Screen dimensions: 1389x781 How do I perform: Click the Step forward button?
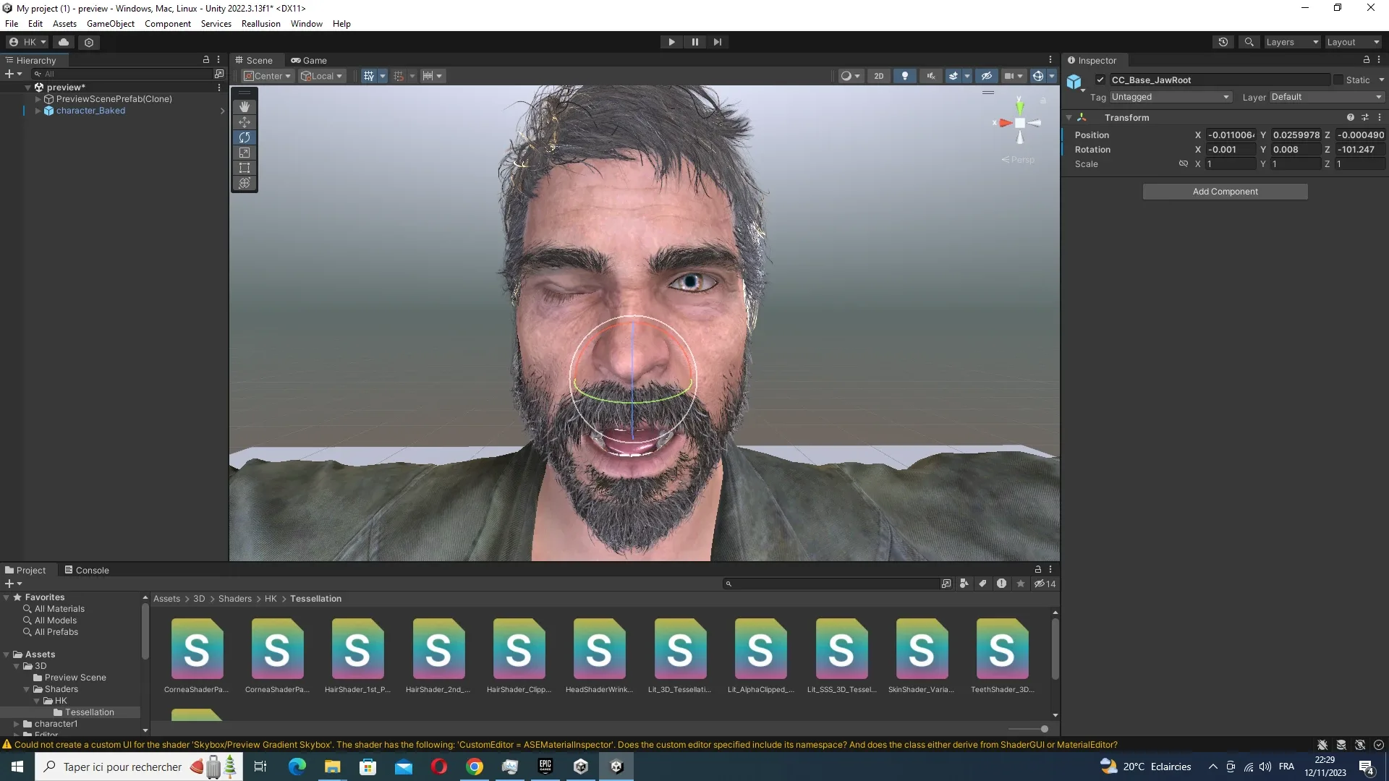(717, 42)
